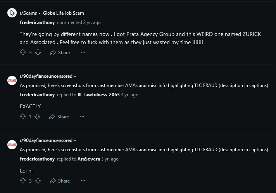Click the r/Scams community avatar icon

pos(12,13)
